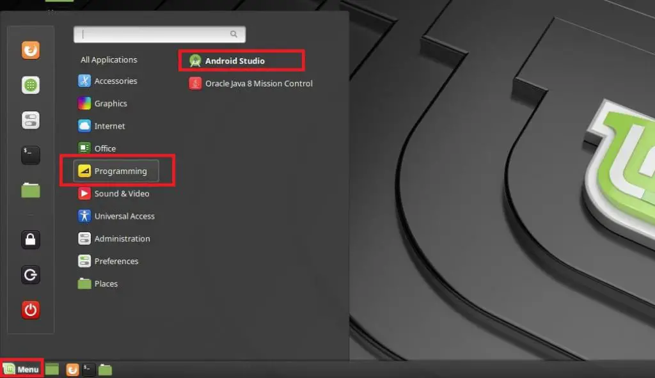The height and width of the screenshot is (378, 655).
Task: Click the red Quit power icon
Action: [x=31, y=310]
